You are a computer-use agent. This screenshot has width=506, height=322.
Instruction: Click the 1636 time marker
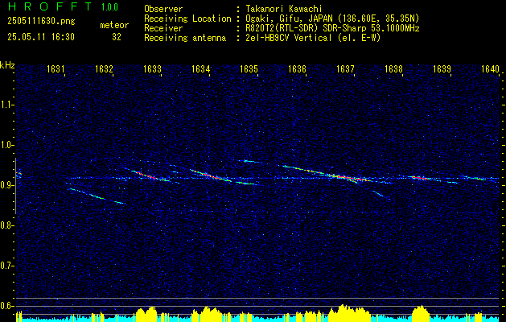click(297, 68)
